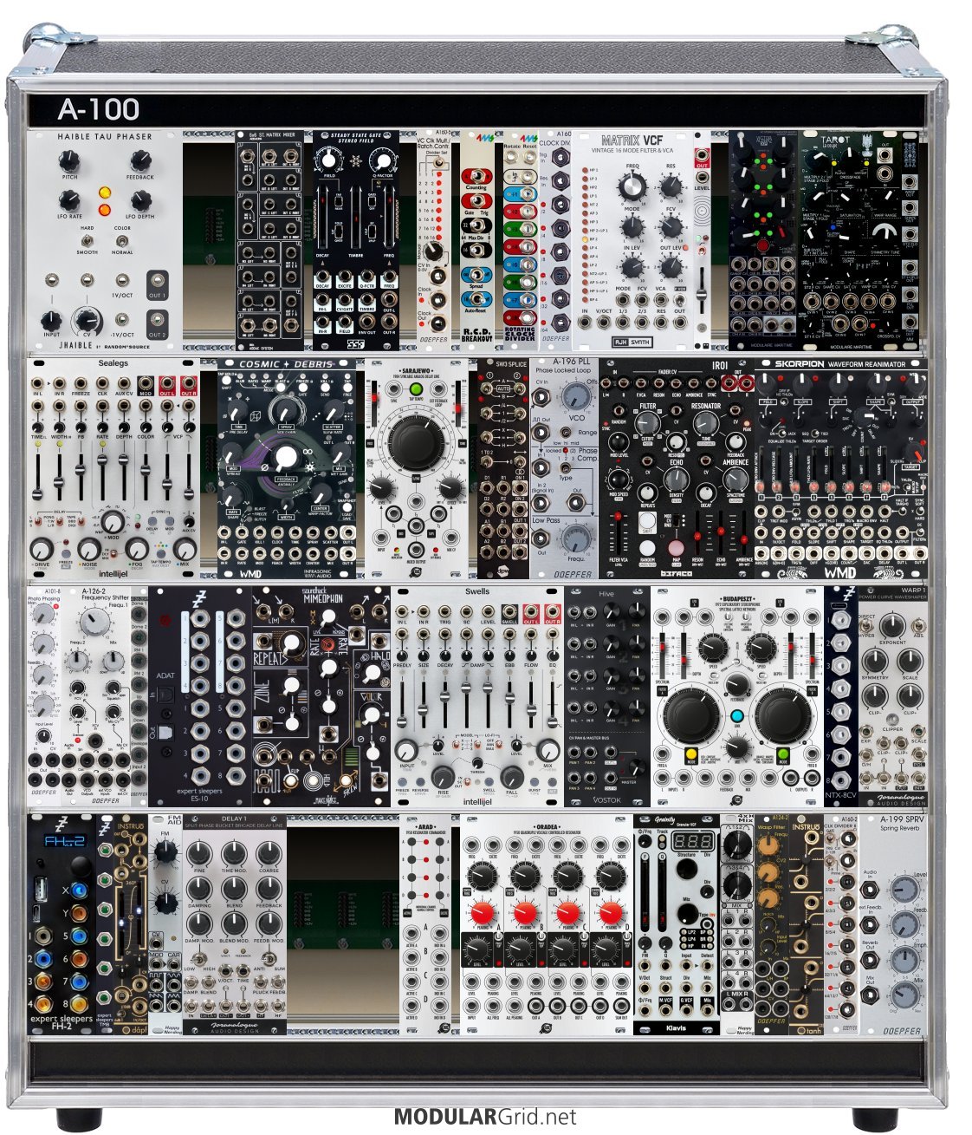Click the ADAT label on ES-10
This screenshot has height=1135, width=972.
pos(166,675)
